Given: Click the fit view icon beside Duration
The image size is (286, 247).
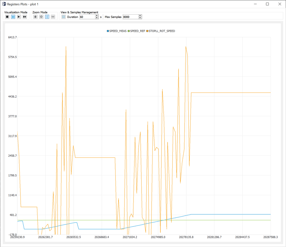Looking at the screenshot, I should click(x=63, y=17).
